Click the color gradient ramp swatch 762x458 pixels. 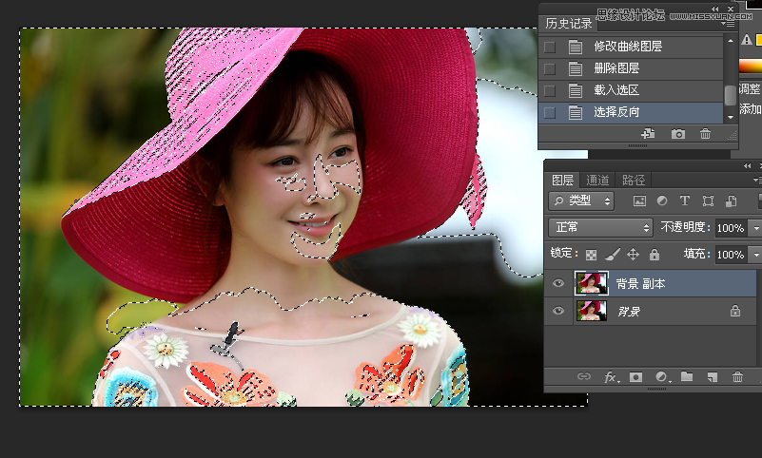pos(751,67)
